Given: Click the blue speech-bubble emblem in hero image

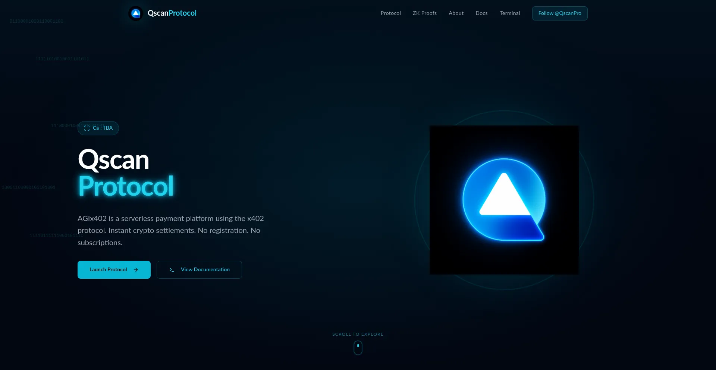Looking at the screenshot, I should tap(504, 200).
